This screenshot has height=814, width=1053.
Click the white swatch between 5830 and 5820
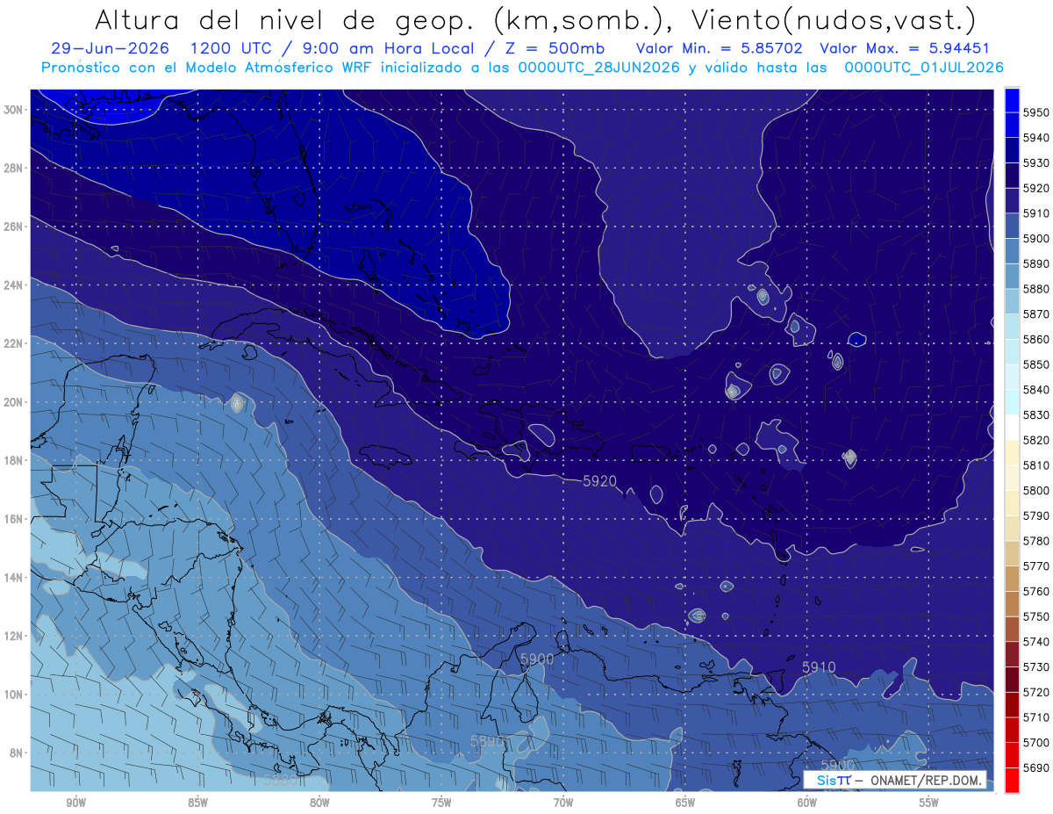click(1012, 428)
